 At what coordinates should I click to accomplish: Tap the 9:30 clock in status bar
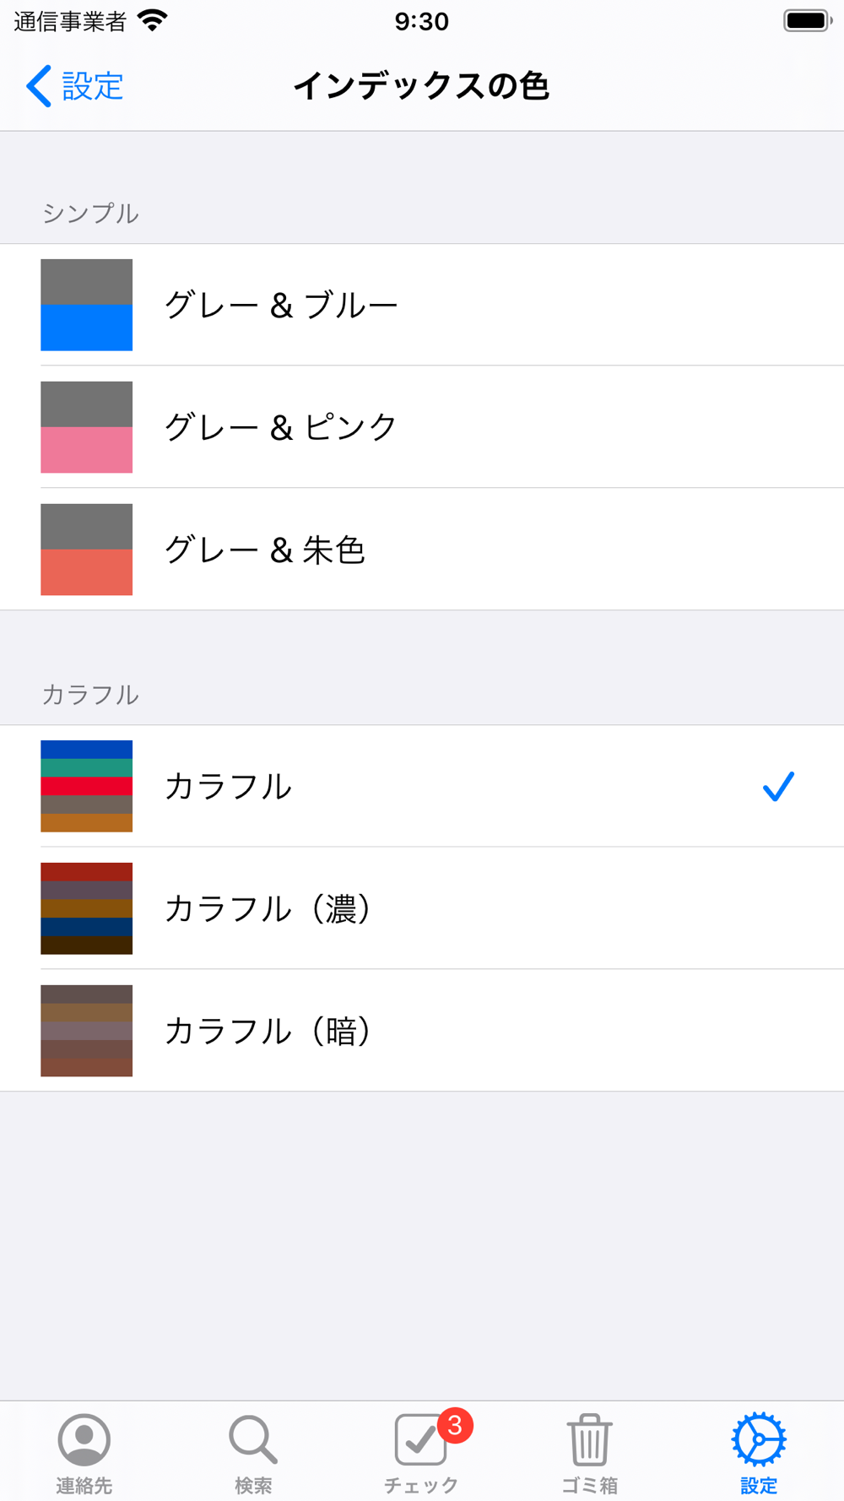[421, 21]
